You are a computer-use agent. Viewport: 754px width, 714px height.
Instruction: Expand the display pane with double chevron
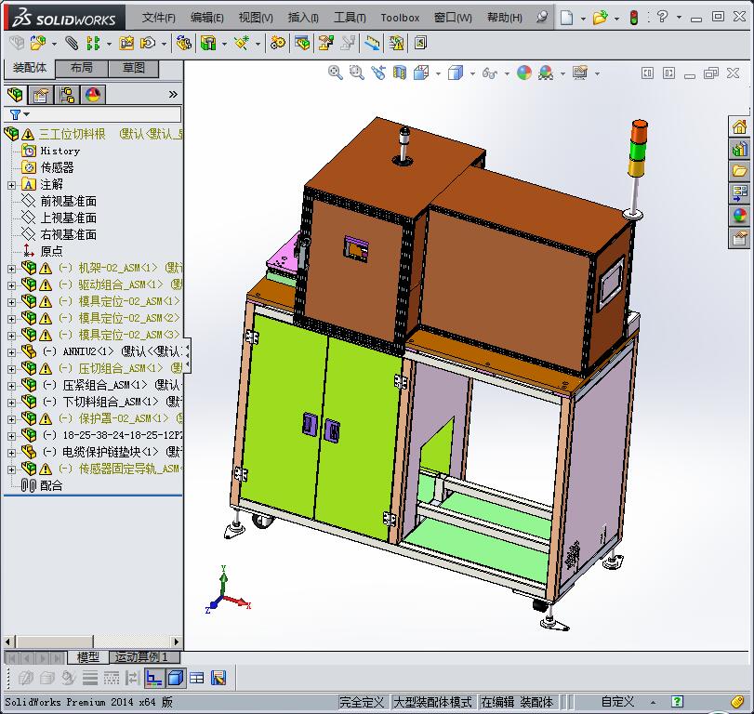(173, 95)
